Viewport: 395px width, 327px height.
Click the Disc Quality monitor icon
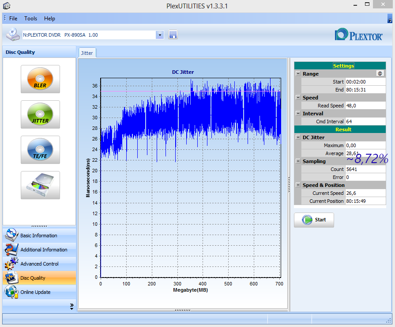point(11,278)
